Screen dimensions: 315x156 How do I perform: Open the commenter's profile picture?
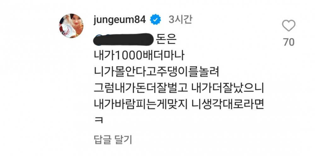click(x=71, y=26)
